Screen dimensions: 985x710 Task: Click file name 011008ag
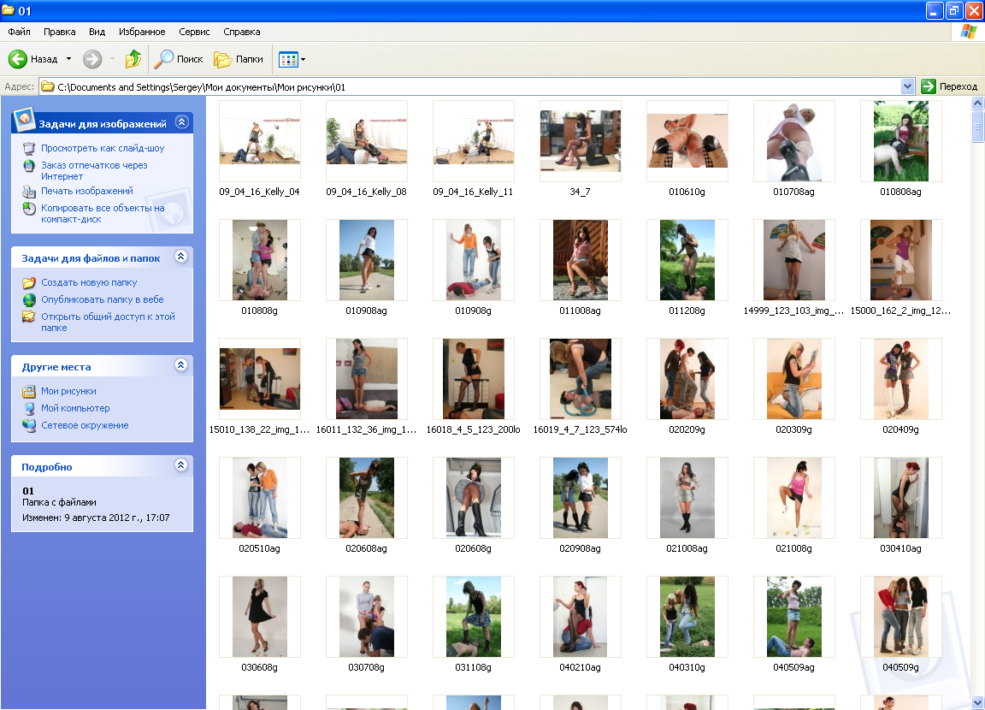pyautogui.click(x=580, y=311)
